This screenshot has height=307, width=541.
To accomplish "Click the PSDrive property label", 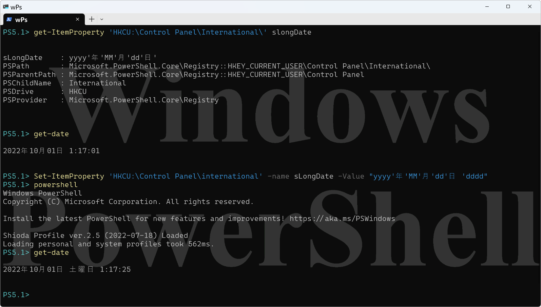I will pyautogui.click(x=18, y=91).
